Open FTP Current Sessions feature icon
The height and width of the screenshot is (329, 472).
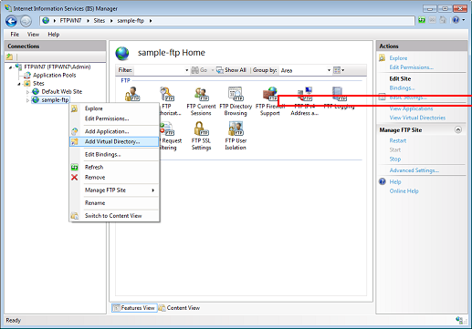[201, 101]
